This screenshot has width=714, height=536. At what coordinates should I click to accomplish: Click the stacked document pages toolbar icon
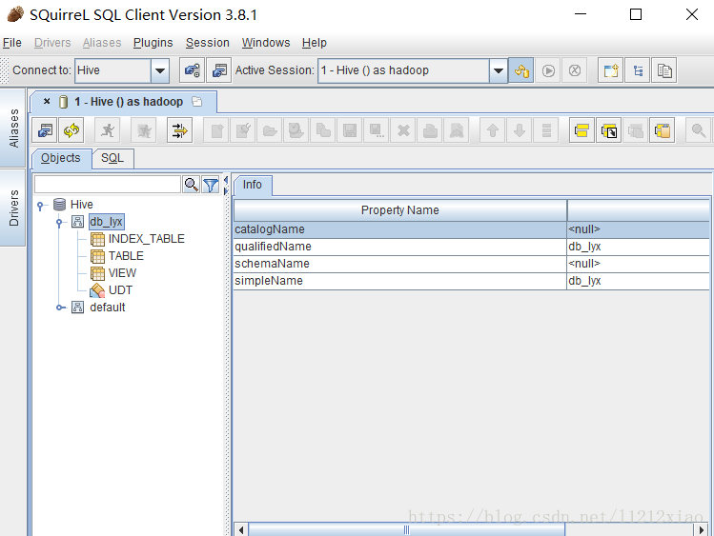(664, 70)
